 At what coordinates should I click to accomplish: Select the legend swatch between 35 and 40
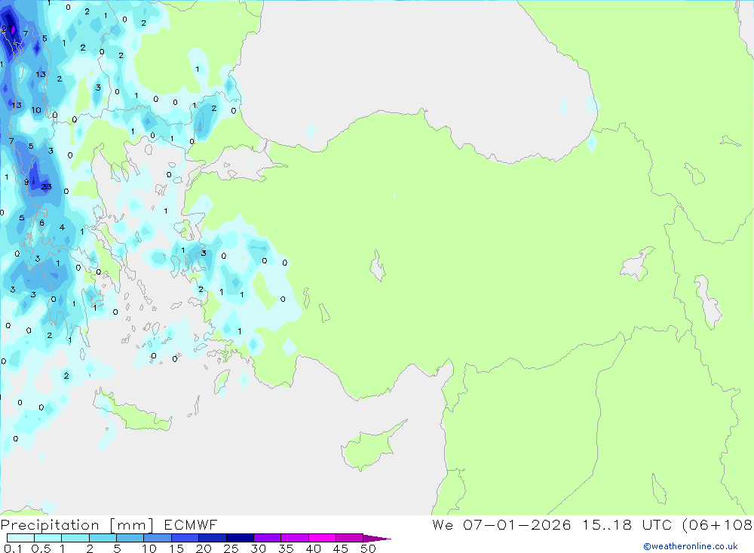[x=295, y=538]
